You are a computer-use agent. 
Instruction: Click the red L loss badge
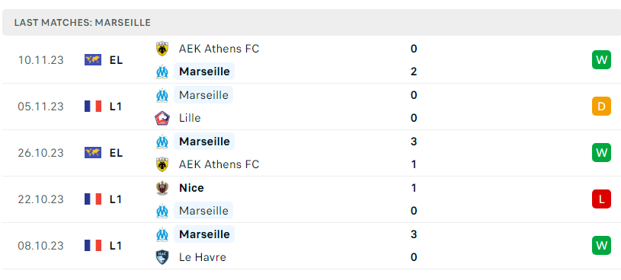[601, 199]
